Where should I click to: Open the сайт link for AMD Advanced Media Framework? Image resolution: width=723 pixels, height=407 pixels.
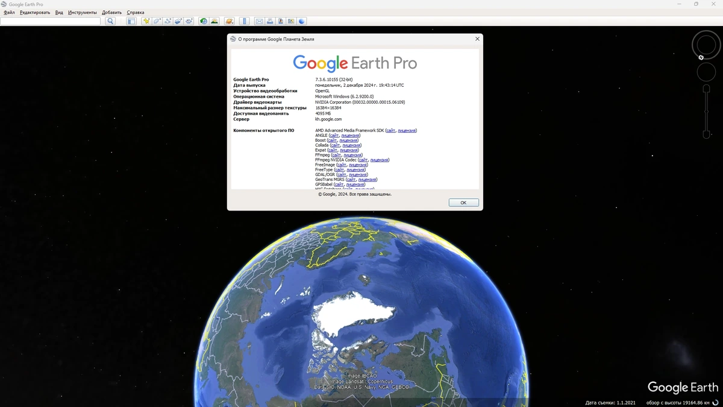(x=390, y=130)
